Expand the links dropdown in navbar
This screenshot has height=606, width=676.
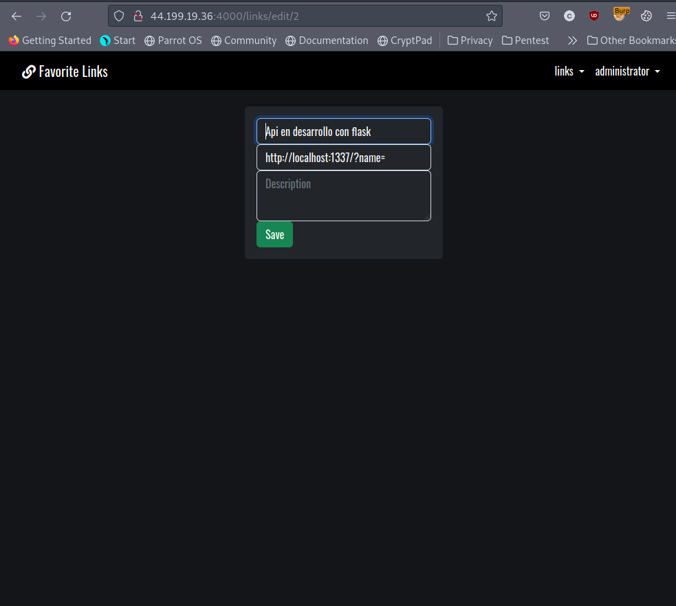point(569,71)
